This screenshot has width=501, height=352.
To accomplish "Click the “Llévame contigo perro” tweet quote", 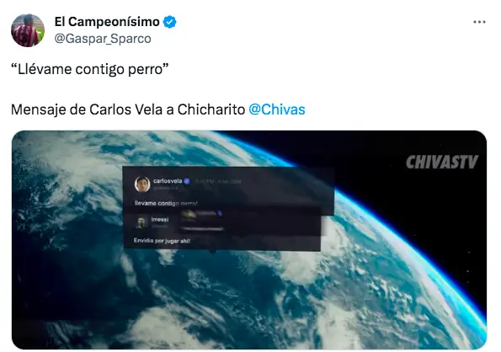I will [x=90, y=69].
